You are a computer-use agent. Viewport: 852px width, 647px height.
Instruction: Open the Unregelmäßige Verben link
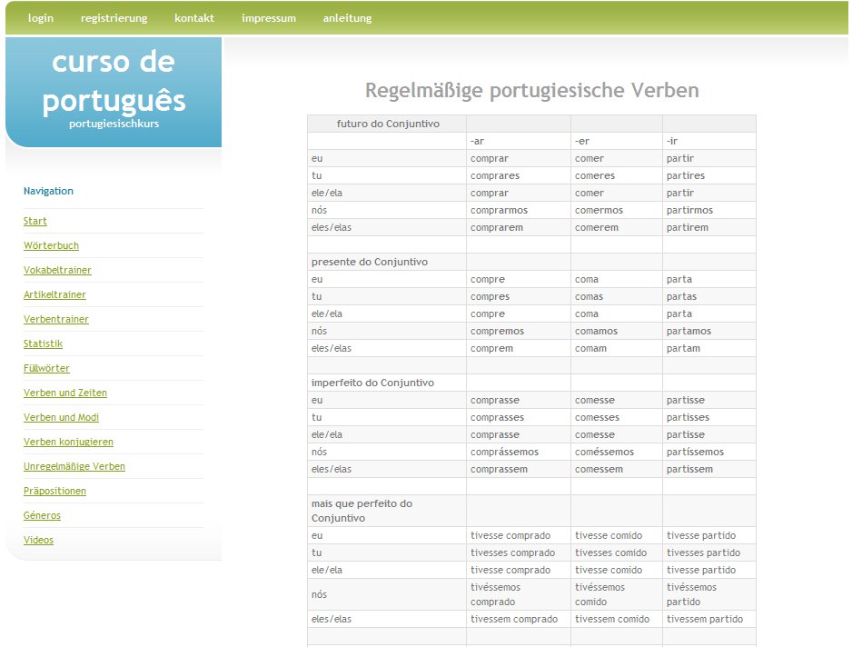tap(74, 467)
